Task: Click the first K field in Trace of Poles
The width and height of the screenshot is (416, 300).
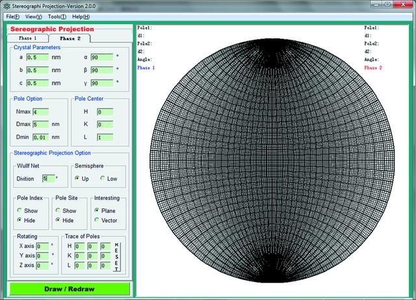Action: click(x=79, y=256)
